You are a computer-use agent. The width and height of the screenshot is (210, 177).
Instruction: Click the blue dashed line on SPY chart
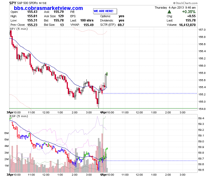(150, 93)
